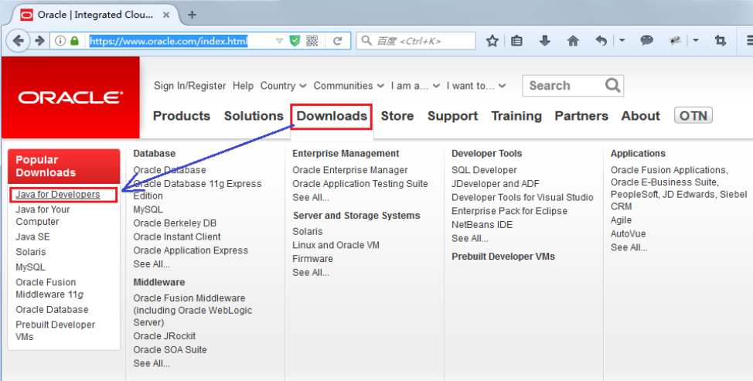
Task: Open Solaris in Popular Downloads
Action: 31,252
